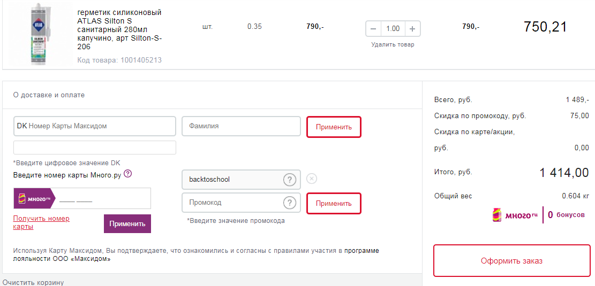Remove the applied backtoschool promo code
This screenshot has width=595, height=286.
tap(312, 179)
